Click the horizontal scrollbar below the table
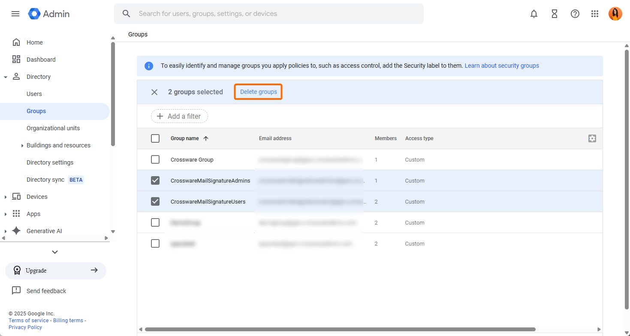630x336 pixels. tap(340, 330)
